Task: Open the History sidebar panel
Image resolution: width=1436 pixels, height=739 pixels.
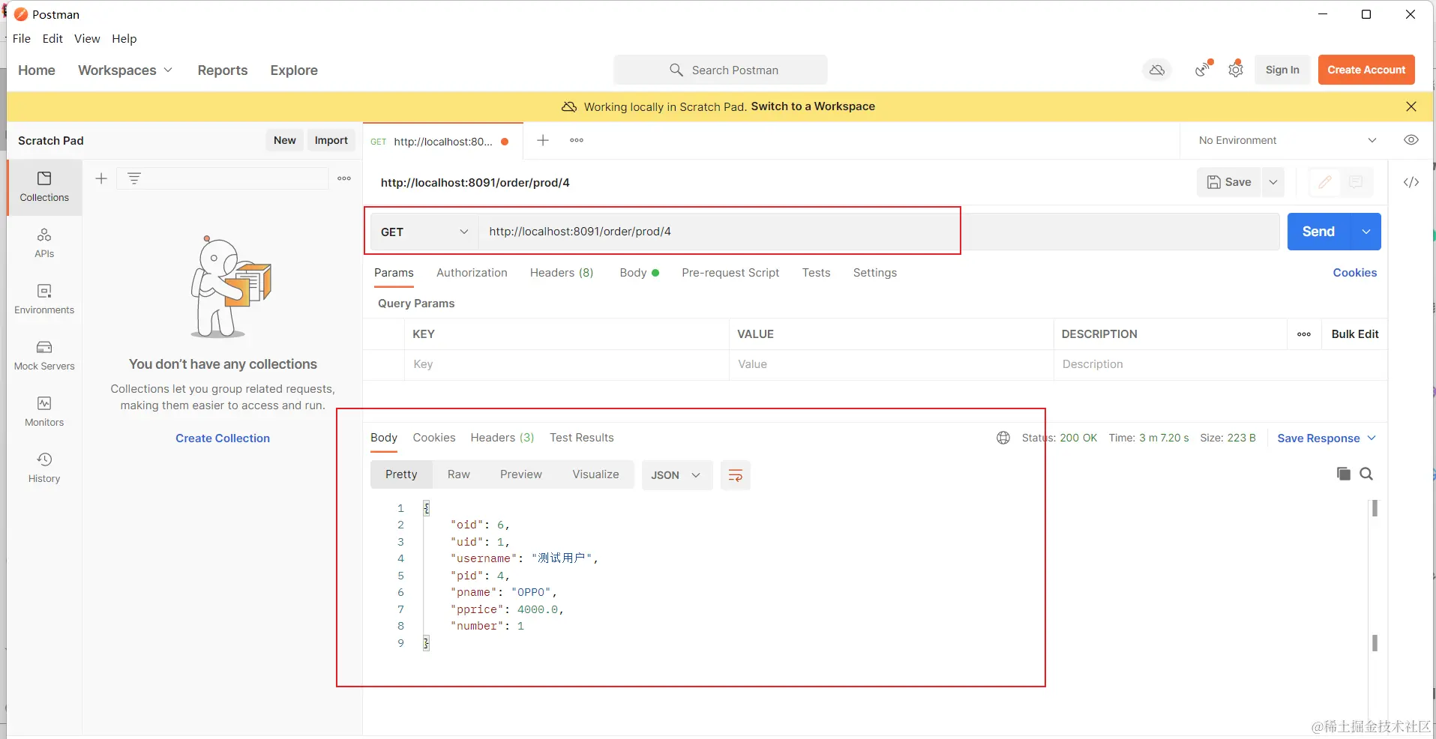Action: tap(44, 468)
